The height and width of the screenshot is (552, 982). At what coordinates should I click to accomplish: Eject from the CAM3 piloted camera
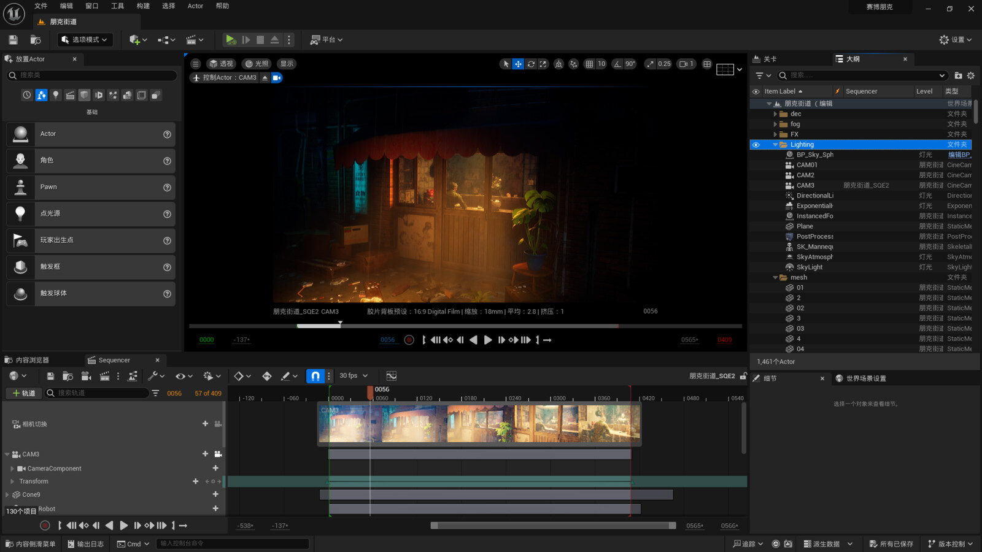pyautogui.click(x=265, y=78)
